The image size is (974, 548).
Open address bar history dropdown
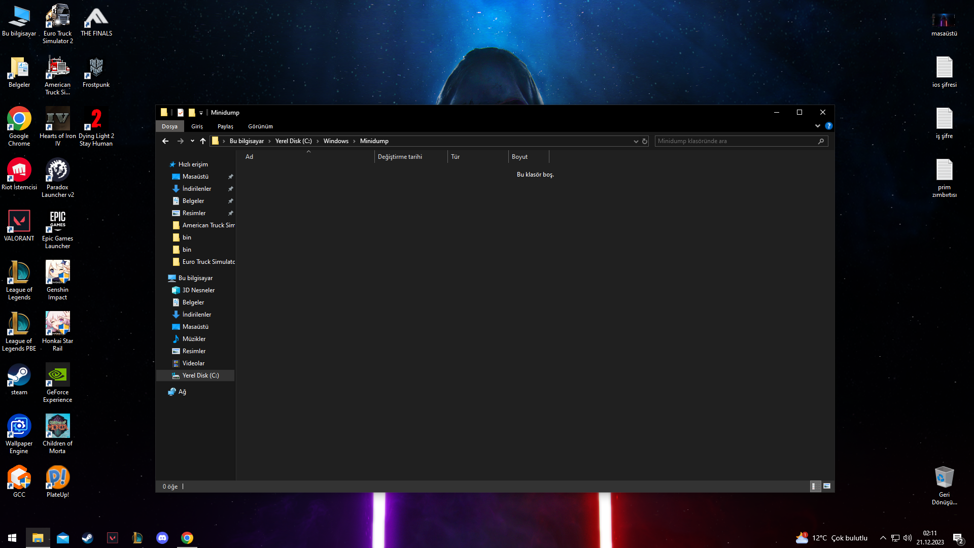pos(636,141)
